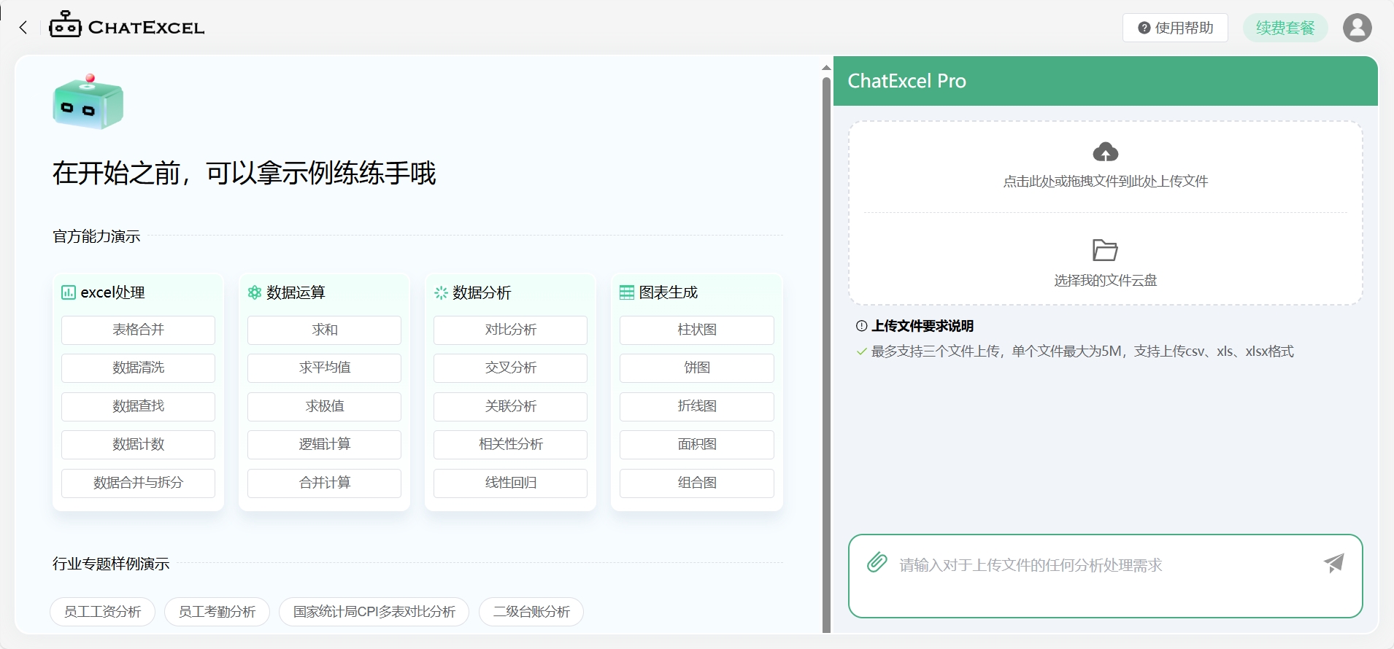This screenshot has width=1394, height=649.
Task: Choose the 合并计算 example
Action: click(x=324, y=483)
